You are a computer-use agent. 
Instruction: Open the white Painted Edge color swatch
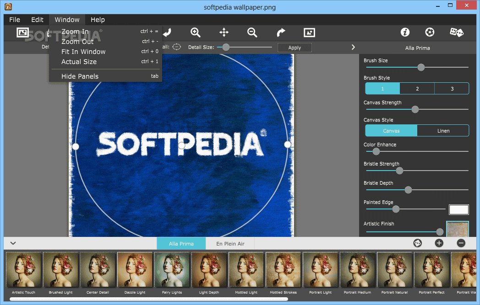click(x=458, y=209)
